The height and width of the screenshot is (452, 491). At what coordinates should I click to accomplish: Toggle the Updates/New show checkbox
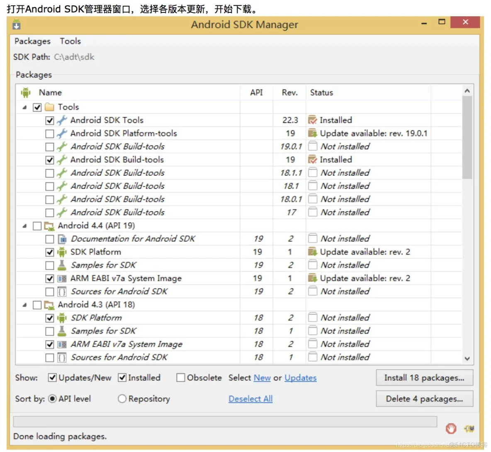pyautogui.click(x=52, y=378)
